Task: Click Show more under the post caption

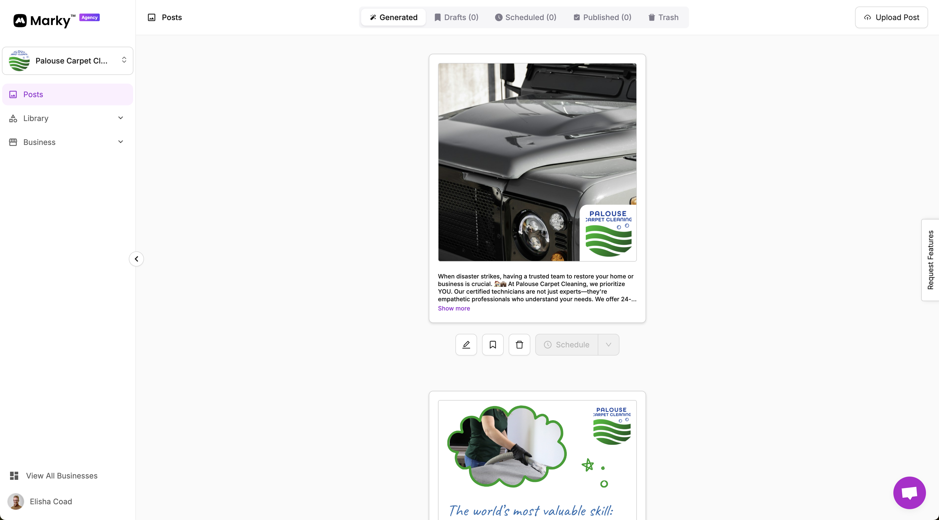Action: 454,308
